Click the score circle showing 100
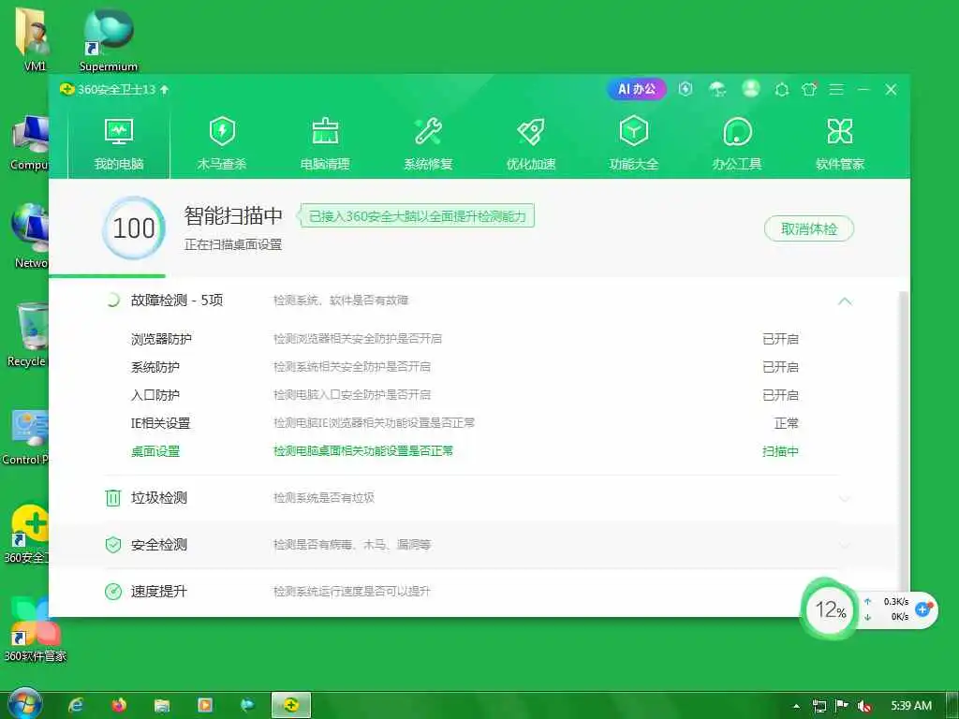The width and height of the screenshot is (959, 719). [134, 228]
